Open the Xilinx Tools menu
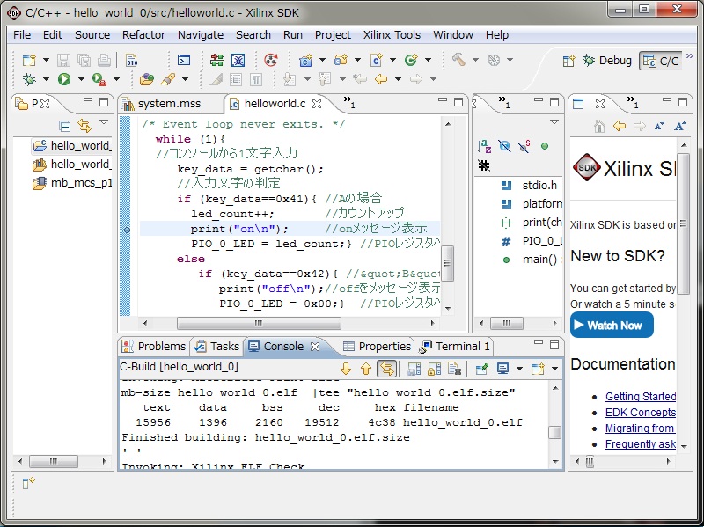 [x=392, y=35]
